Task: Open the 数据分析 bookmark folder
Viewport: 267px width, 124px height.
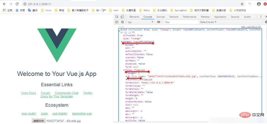Action: [219, 10]
